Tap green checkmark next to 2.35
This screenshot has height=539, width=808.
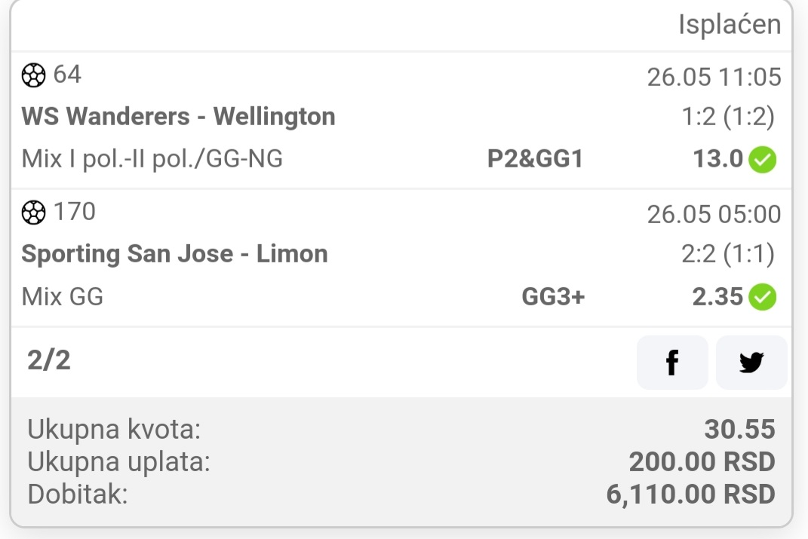click(763, 297)
